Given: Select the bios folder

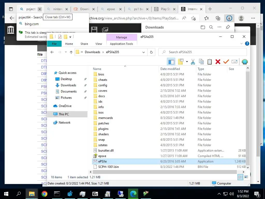Looking at the screenshot, I should tap(101, 74).
